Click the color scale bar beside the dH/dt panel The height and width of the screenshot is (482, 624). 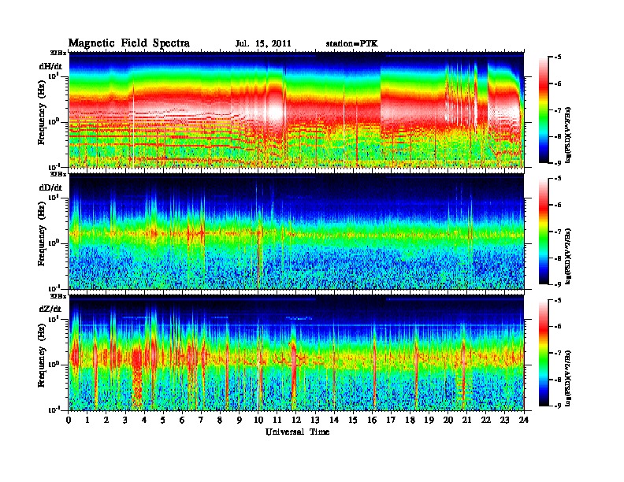(x=544, y=109)
